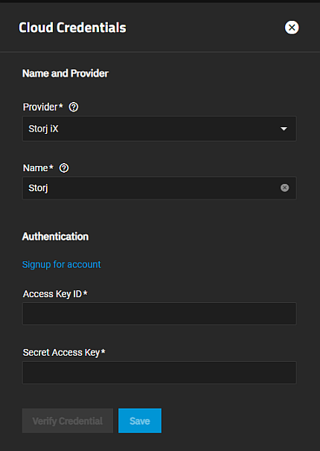Image resolution: width=320 pixels, height=451 pixels.
Task: Click the Name field label text
Action: pos(35,167)
